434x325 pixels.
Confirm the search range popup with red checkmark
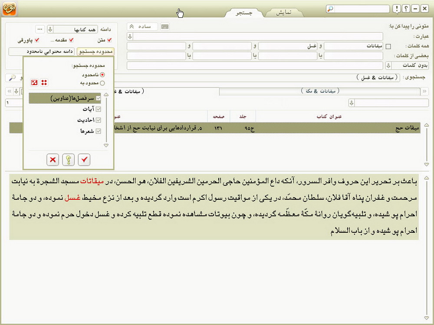pos(84,159)
